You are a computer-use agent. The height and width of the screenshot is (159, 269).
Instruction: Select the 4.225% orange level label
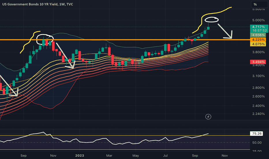(x=258, y=40)
